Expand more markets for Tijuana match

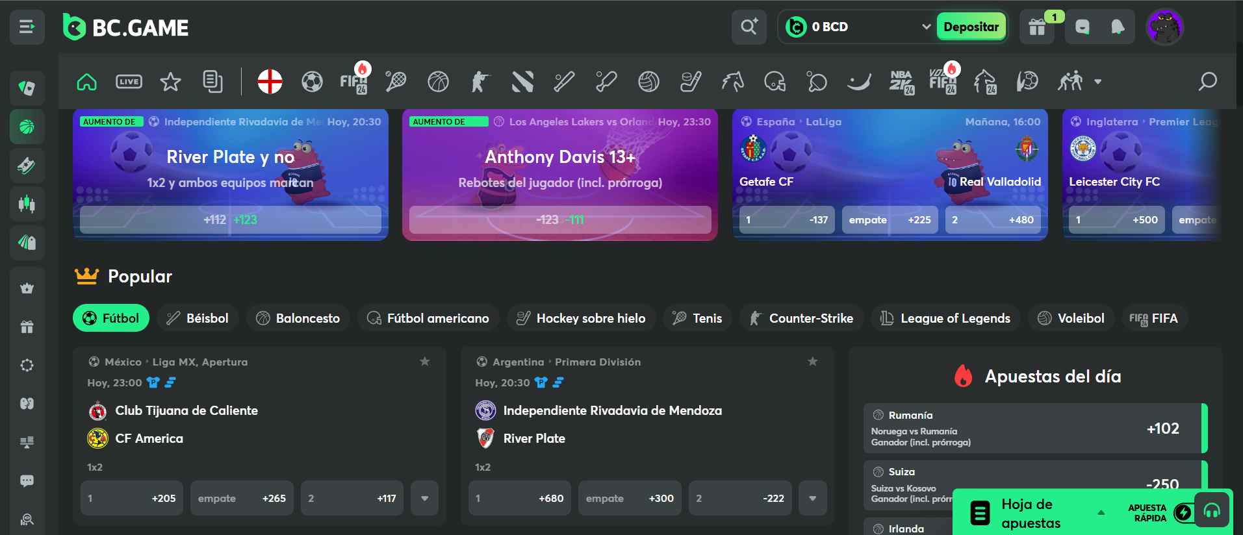(424, 498)
